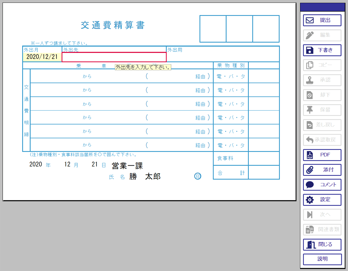Viewport: 348px width, 271px height.
Task: Click the 次へ skip-forward icon
Action: [310, 215]
